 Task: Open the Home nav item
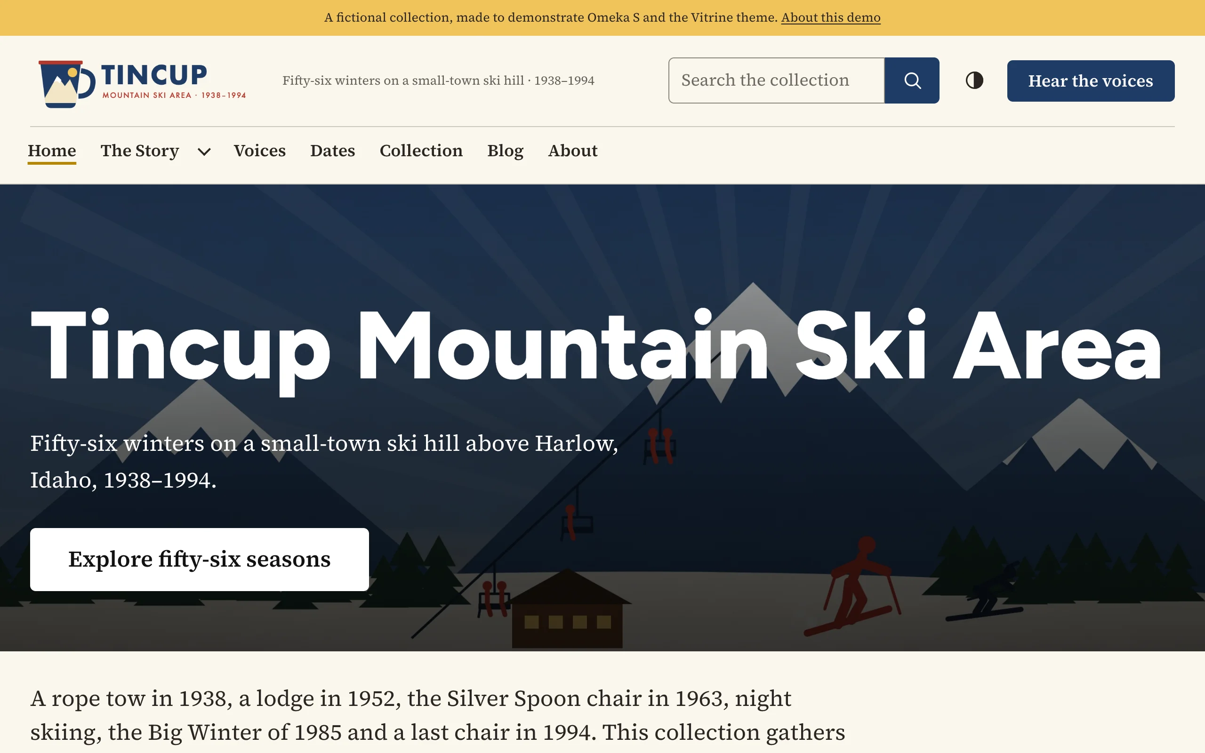52,151
